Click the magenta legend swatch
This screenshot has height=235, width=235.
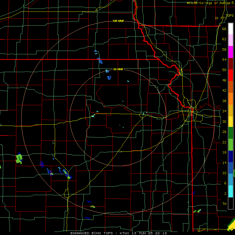(231, 52)
